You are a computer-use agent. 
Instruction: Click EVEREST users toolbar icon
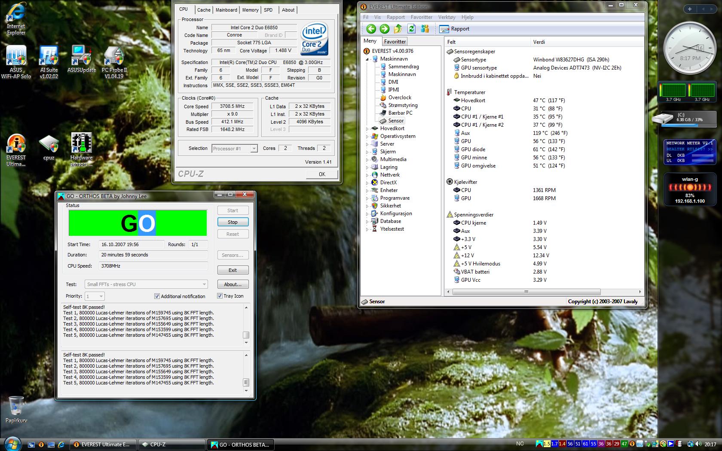[425, 29]
